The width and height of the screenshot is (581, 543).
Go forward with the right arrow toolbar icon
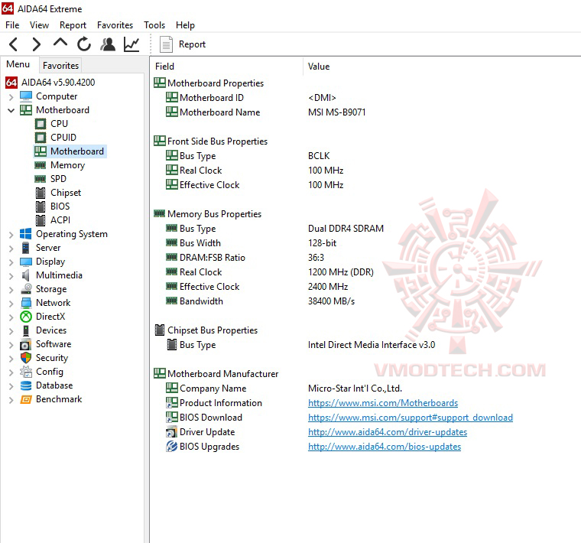coord(37,44)
